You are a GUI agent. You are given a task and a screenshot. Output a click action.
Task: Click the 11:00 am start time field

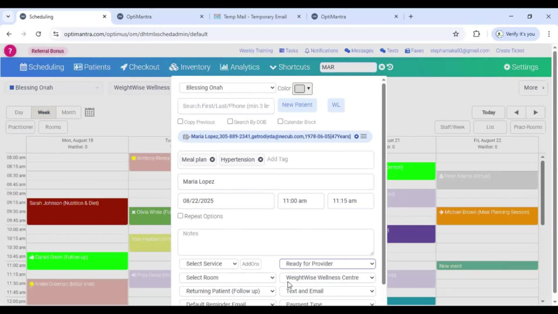[x=301, y=201]
